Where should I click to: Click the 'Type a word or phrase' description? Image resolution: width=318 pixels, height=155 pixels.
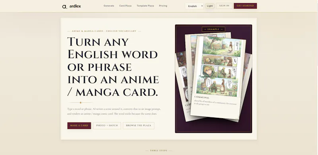[x=114, y=112]
